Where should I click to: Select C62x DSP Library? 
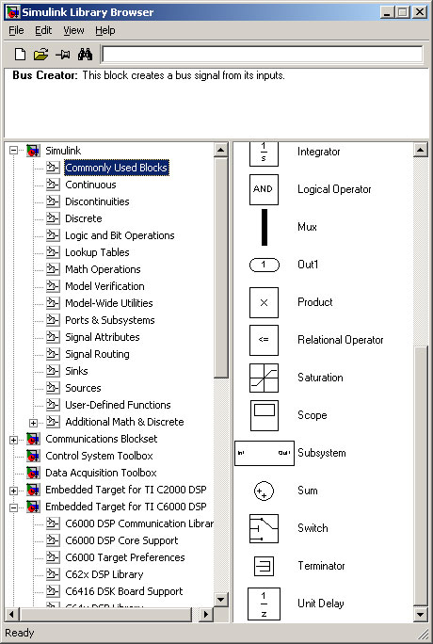click(x=104, y=574)
